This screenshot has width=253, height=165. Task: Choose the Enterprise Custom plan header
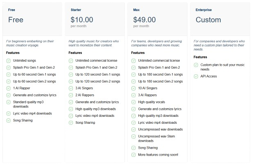tap(220, 19)
